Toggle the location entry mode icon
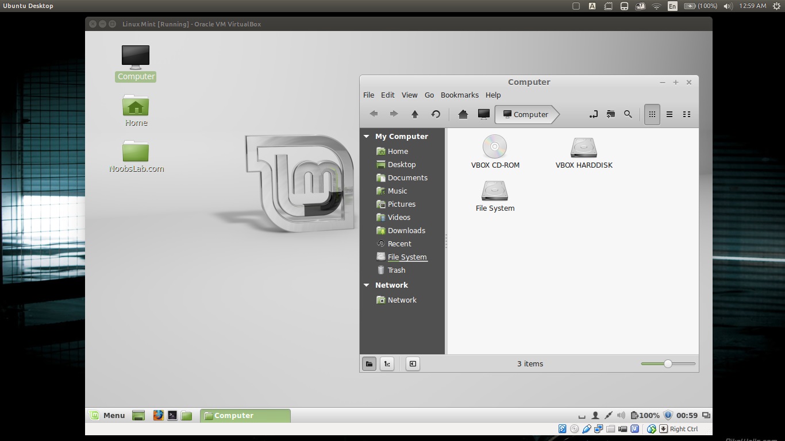Viewport: 785px width, 441px height. (594, 114)
